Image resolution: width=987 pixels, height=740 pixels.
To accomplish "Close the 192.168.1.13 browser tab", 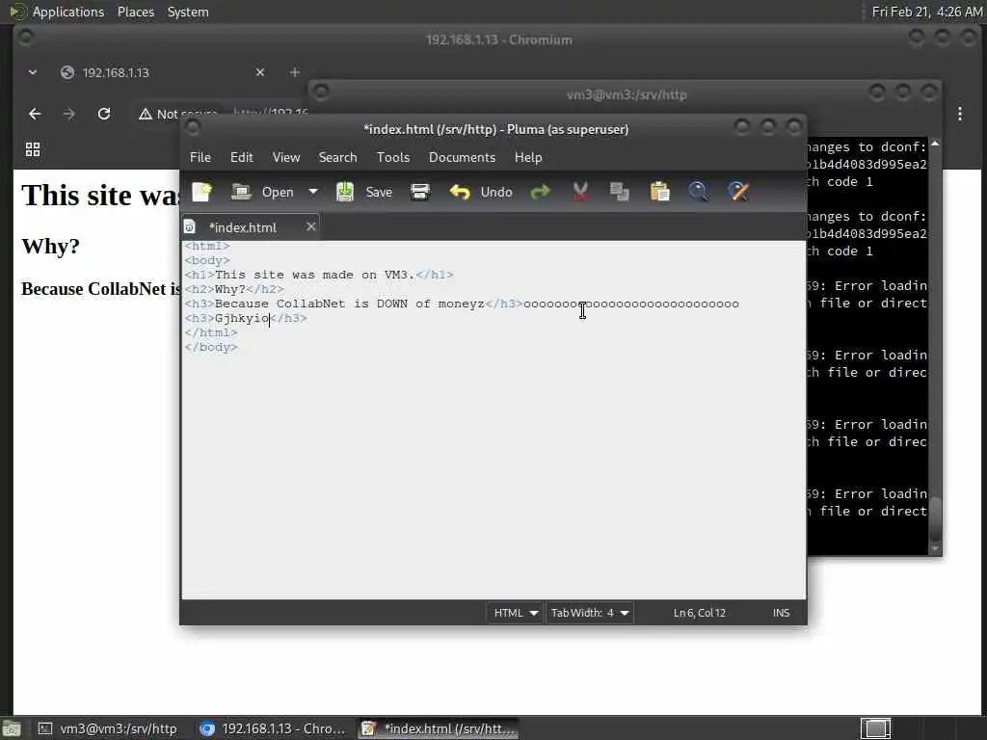I will [260, 72].
